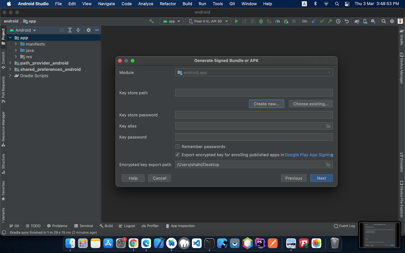Click the Debug app bug icon
This screenshot has width=405, height=253.
261,21
